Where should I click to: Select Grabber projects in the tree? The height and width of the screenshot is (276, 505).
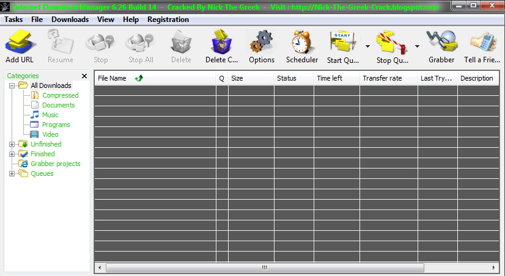click(56, 164)
